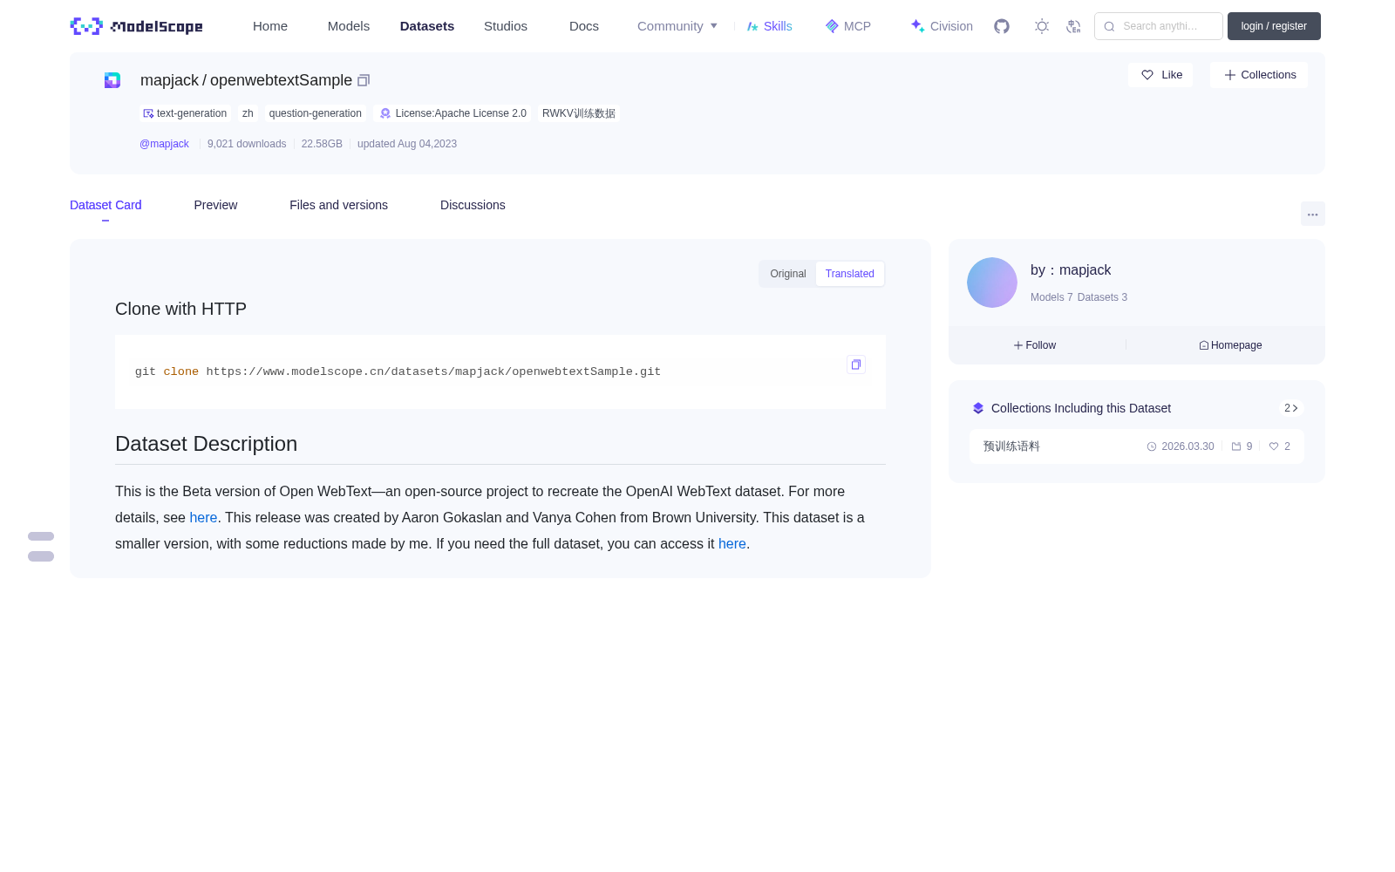Screen dimensions: 1395x872
Task: Focus the Search anything input field
Action: [x=1159, y=26]
